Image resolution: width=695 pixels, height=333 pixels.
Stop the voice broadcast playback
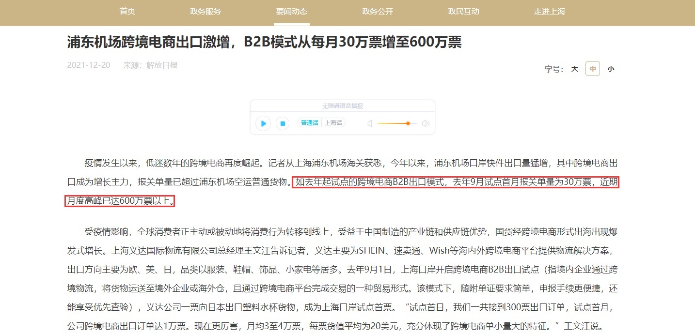(x=283, y=123)
